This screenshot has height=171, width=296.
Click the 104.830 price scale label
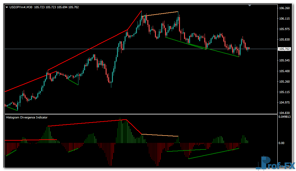coord(285,113)
